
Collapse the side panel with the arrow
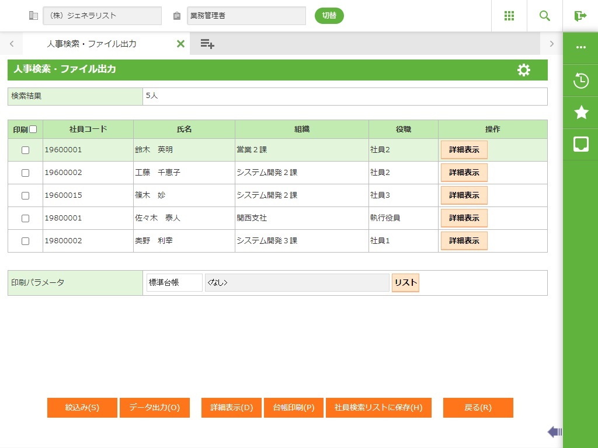[x=554, y=432]
